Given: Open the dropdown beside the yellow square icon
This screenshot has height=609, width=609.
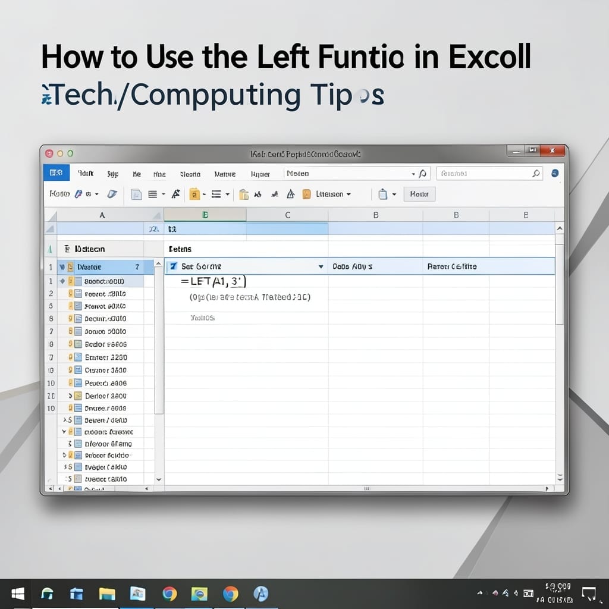Looking at the screenshot, I should tap(205, 194).
